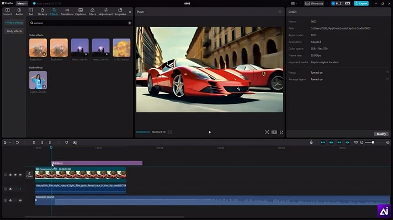This screenshot has width=393, height=220.
Task: Open the Menu dropdown
Action: pos(22,3)
